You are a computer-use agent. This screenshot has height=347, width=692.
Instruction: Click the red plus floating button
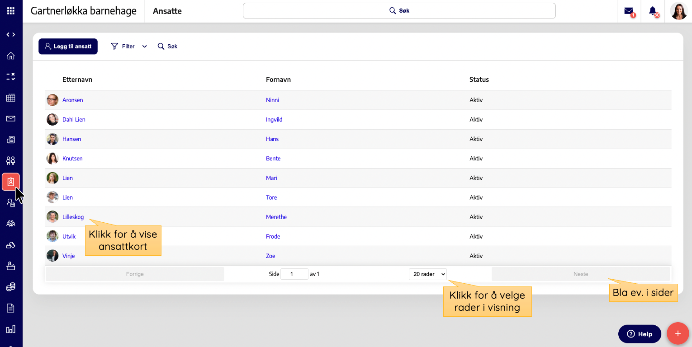click(678, 333)
